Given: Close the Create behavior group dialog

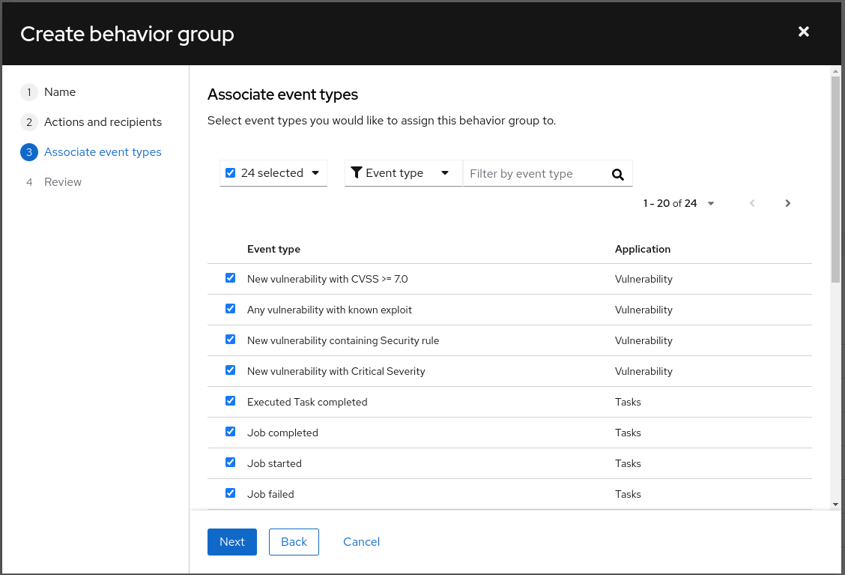Looking at the screenshot, I should pyautogui.click(x=803, y=31).
